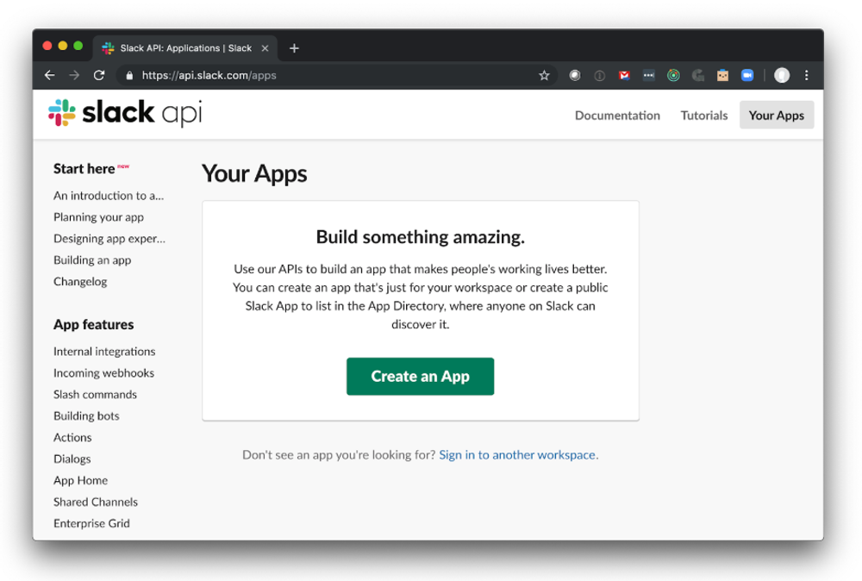This screenshot has height=581, width=862.
Task: Open the Chrome three-dot menu
Action: pos(807,75)
